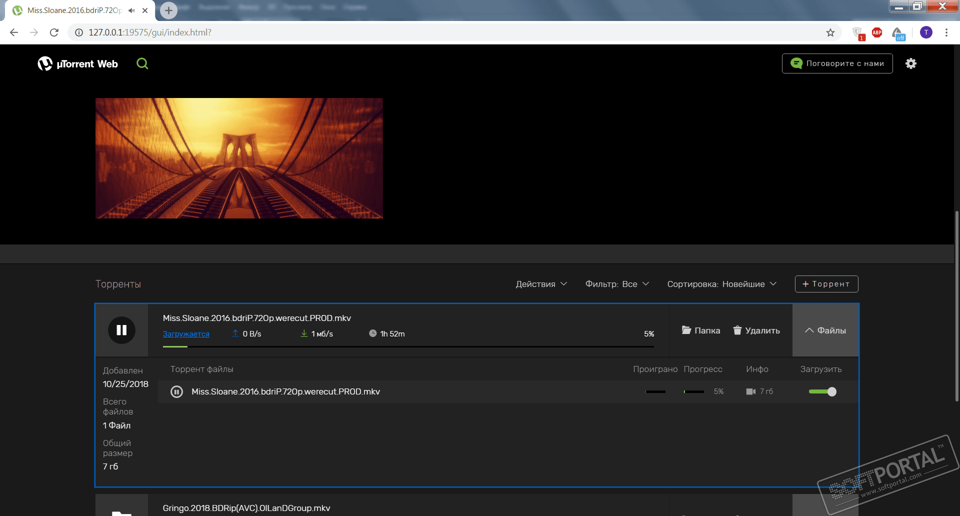
Task: Reload the current page
Action: 54,32
